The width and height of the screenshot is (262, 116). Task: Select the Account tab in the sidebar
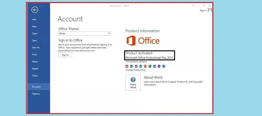coord(39,87)
